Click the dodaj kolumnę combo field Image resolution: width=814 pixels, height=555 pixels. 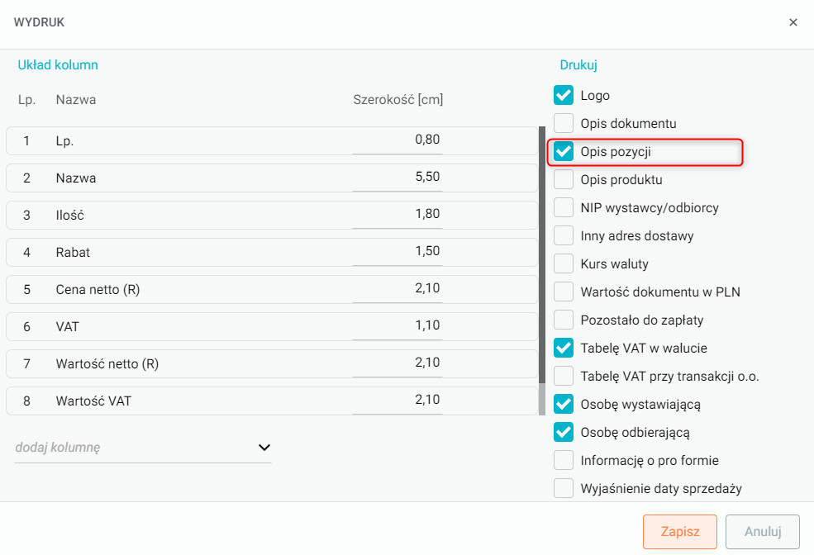(x=132, y=448)
